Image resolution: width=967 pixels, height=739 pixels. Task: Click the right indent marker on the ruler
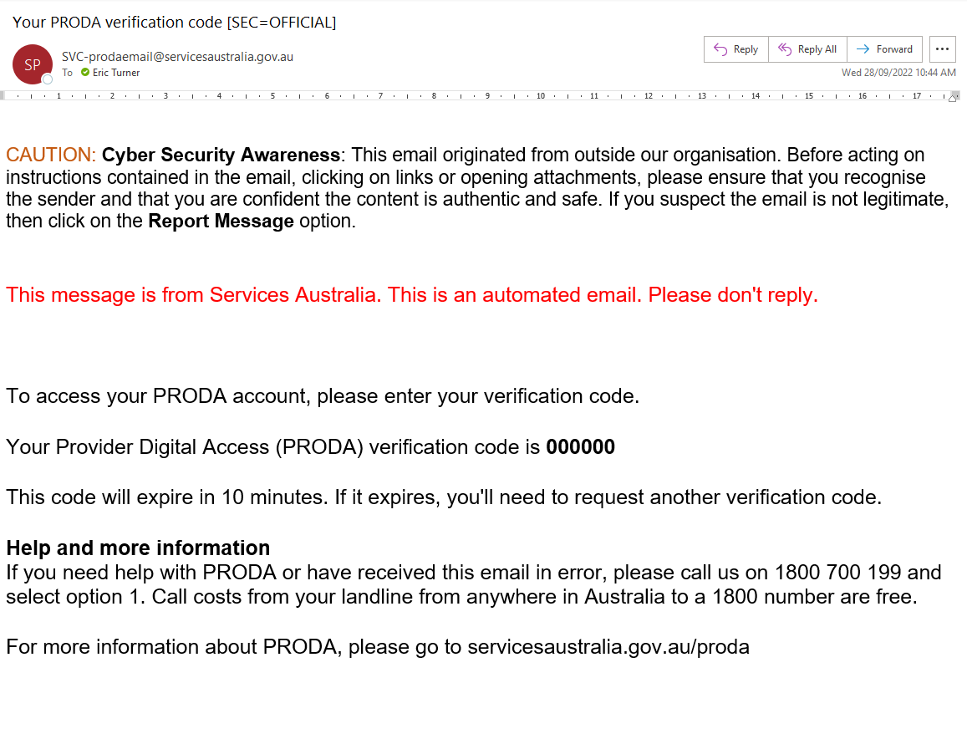click(952, 98)
